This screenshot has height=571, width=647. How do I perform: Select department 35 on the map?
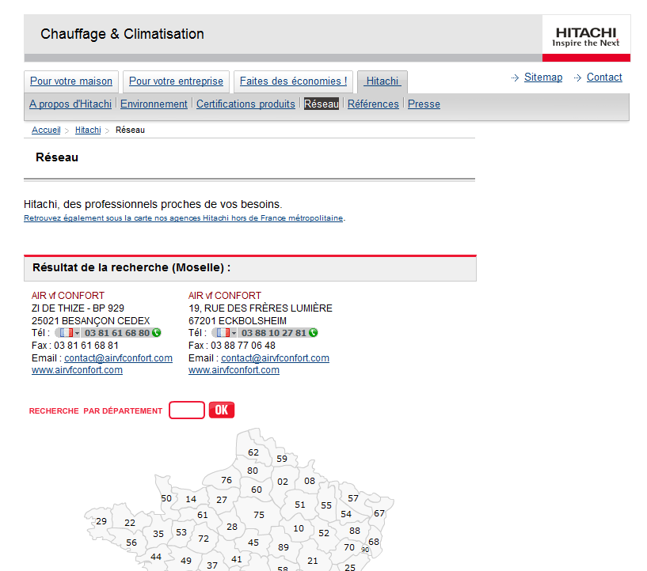coord(158,534)
